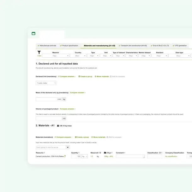Click Clear under the filter icon
Image resolution: width=192 pixels, height=192 pixels.
(x=39, y=56)
